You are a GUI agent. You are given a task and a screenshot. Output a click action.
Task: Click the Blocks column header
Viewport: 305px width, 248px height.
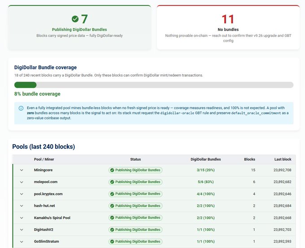(249, 159)
